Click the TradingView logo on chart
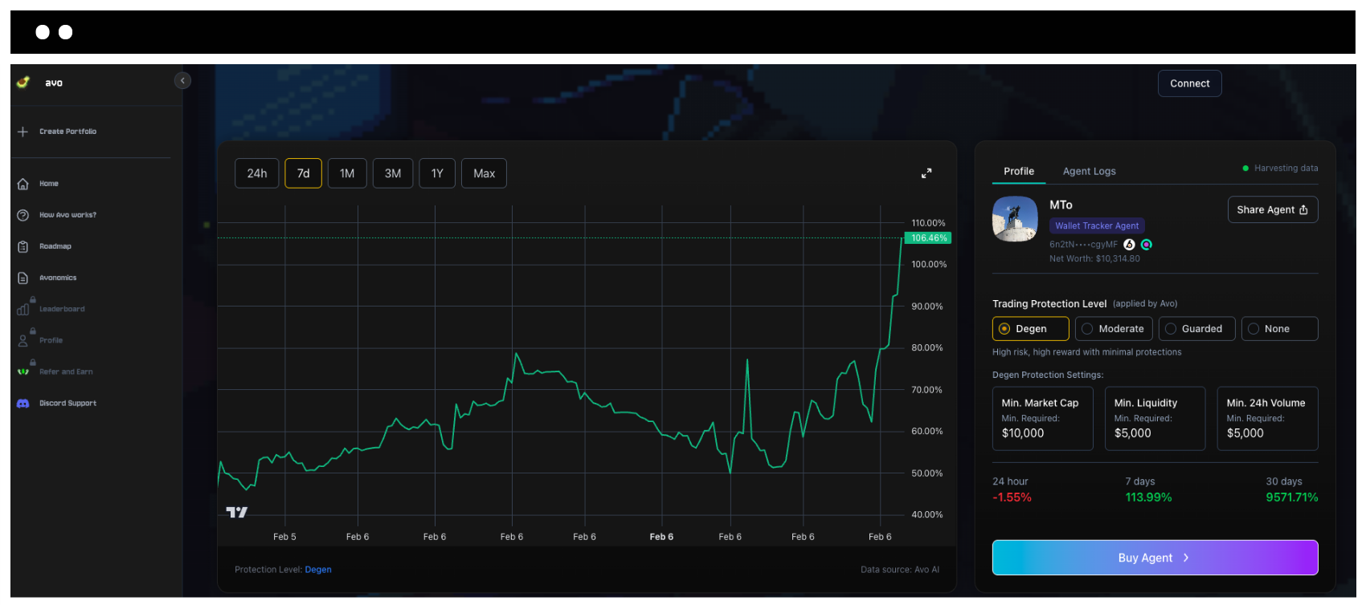This screenshot has height=605, width=1366. tap(236, 512)
